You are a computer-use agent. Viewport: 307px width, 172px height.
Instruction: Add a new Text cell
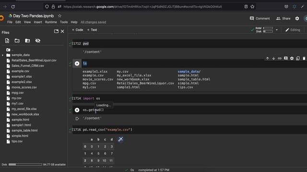click(x=92, y=30)
